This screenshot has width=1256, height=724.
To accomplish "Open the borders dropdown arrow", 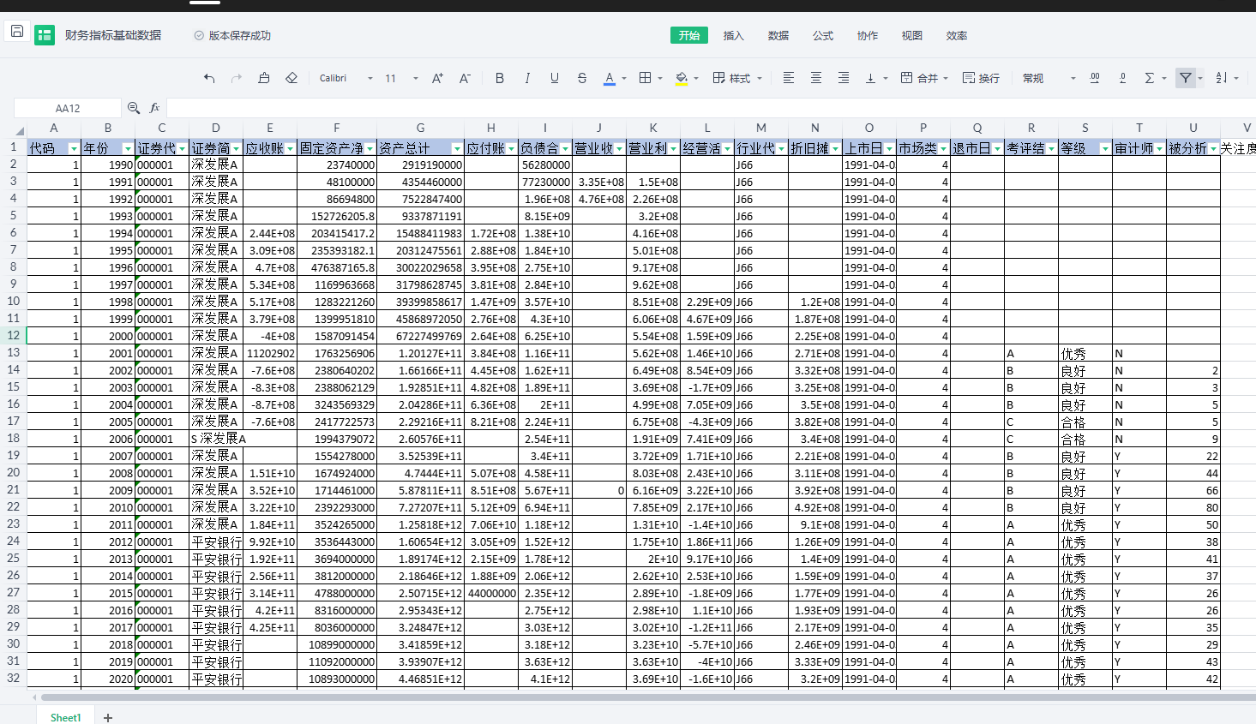I will pos(660,79).
